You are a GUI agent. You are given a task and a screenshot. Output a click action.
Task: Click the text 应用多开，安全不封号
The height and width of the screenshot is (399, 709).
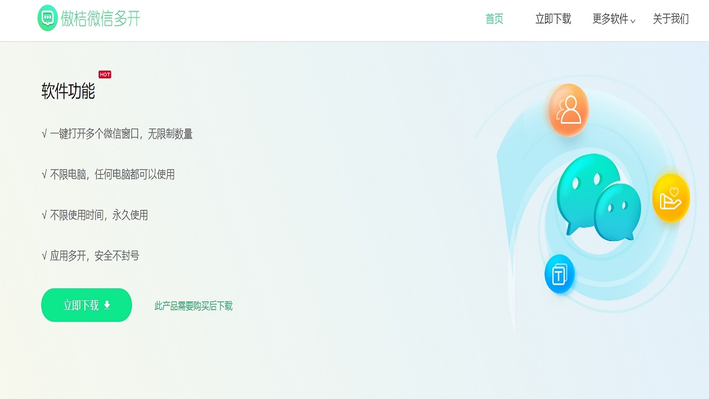click(x=95, y=255)
